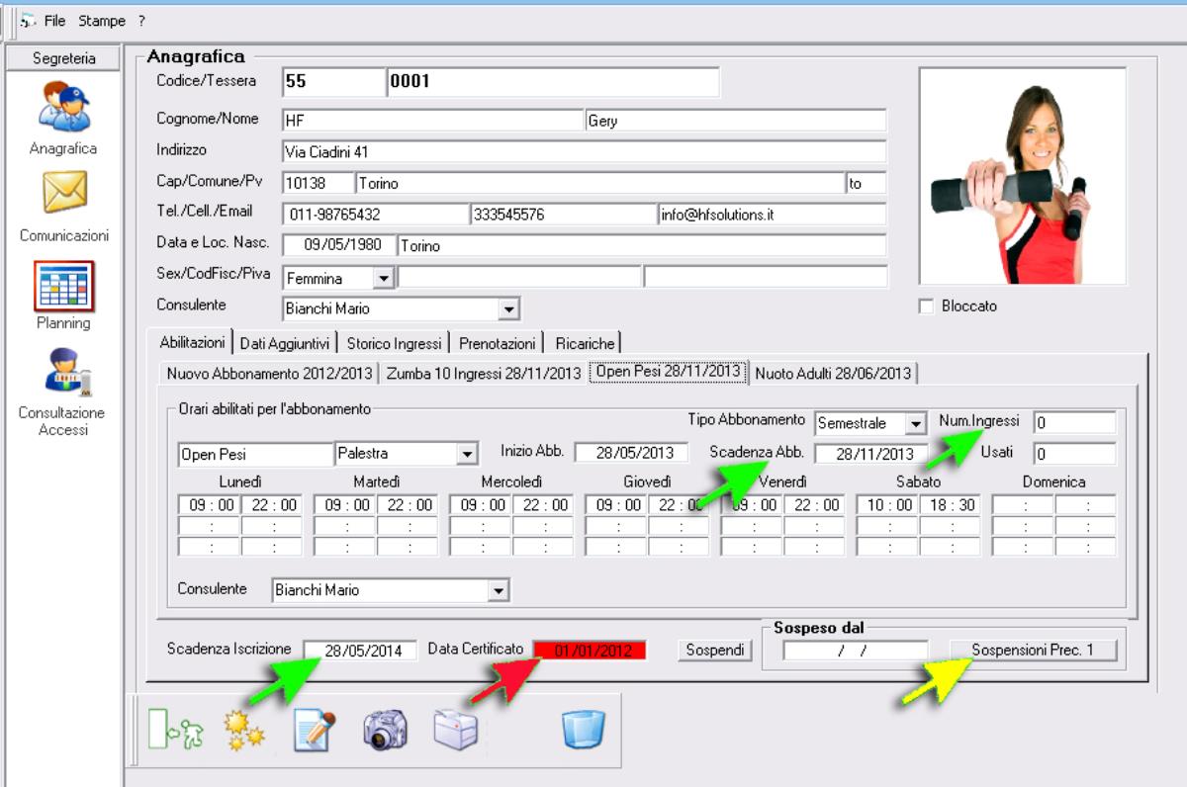Screen dimensions: 1187x787
Task: Click the Sospendi button
Action: [x=715, y=651]
